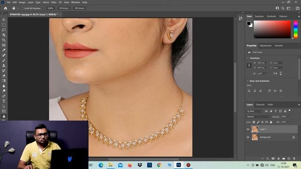The height and width of the screenshot is (169, 301).
Task: Click the foreground color swatch
Action: (249, 23)
